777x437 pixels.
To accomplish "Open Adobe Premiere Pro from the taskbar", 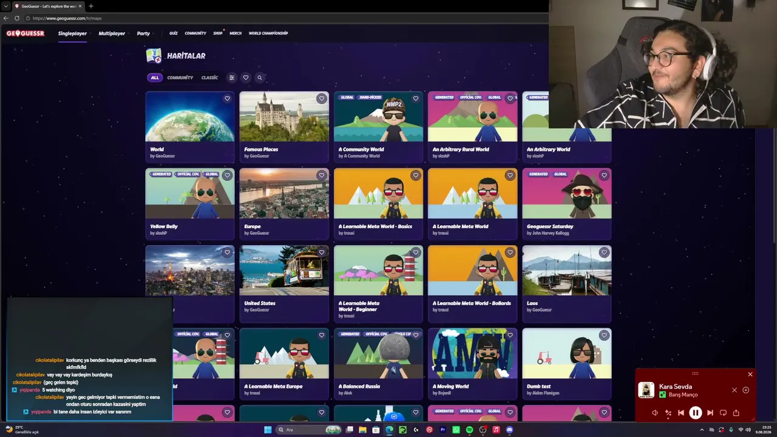I will [443, 430].
